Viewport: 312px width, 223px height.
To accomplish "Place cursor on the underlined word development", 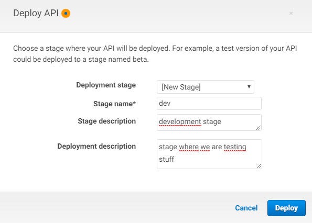I will tap(180, 121).
